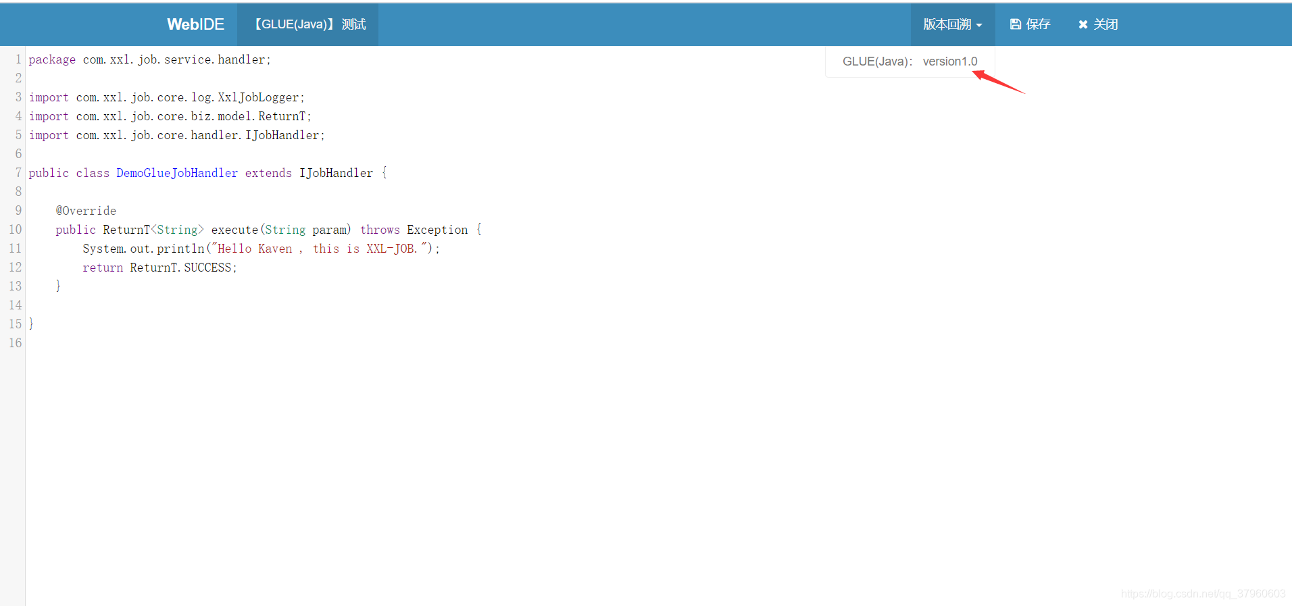Open the 版本回溯 version rollback dropdown
This screenshot has height=606, width=1292.
(x=953, y=24)
